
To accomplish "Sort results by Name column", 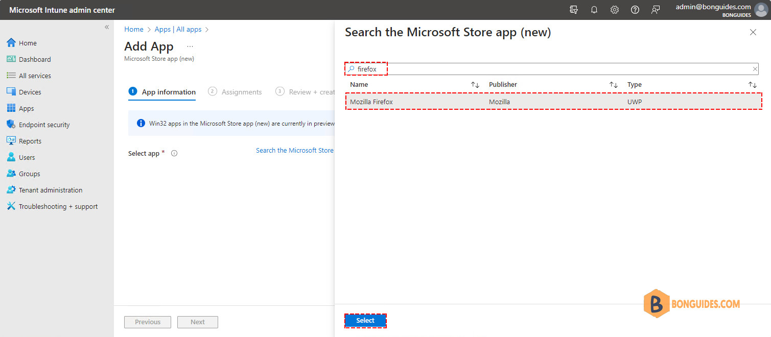I will point(475,85).
